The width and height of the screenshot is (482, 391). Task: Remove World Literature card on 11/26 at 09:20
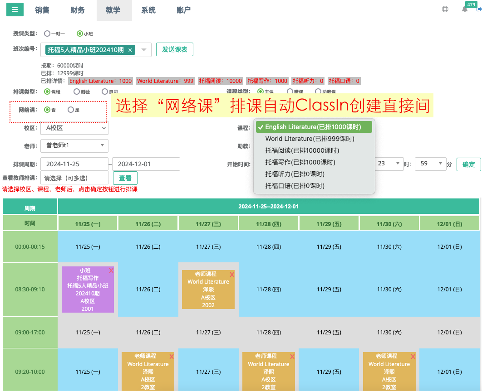click(172, 357)
